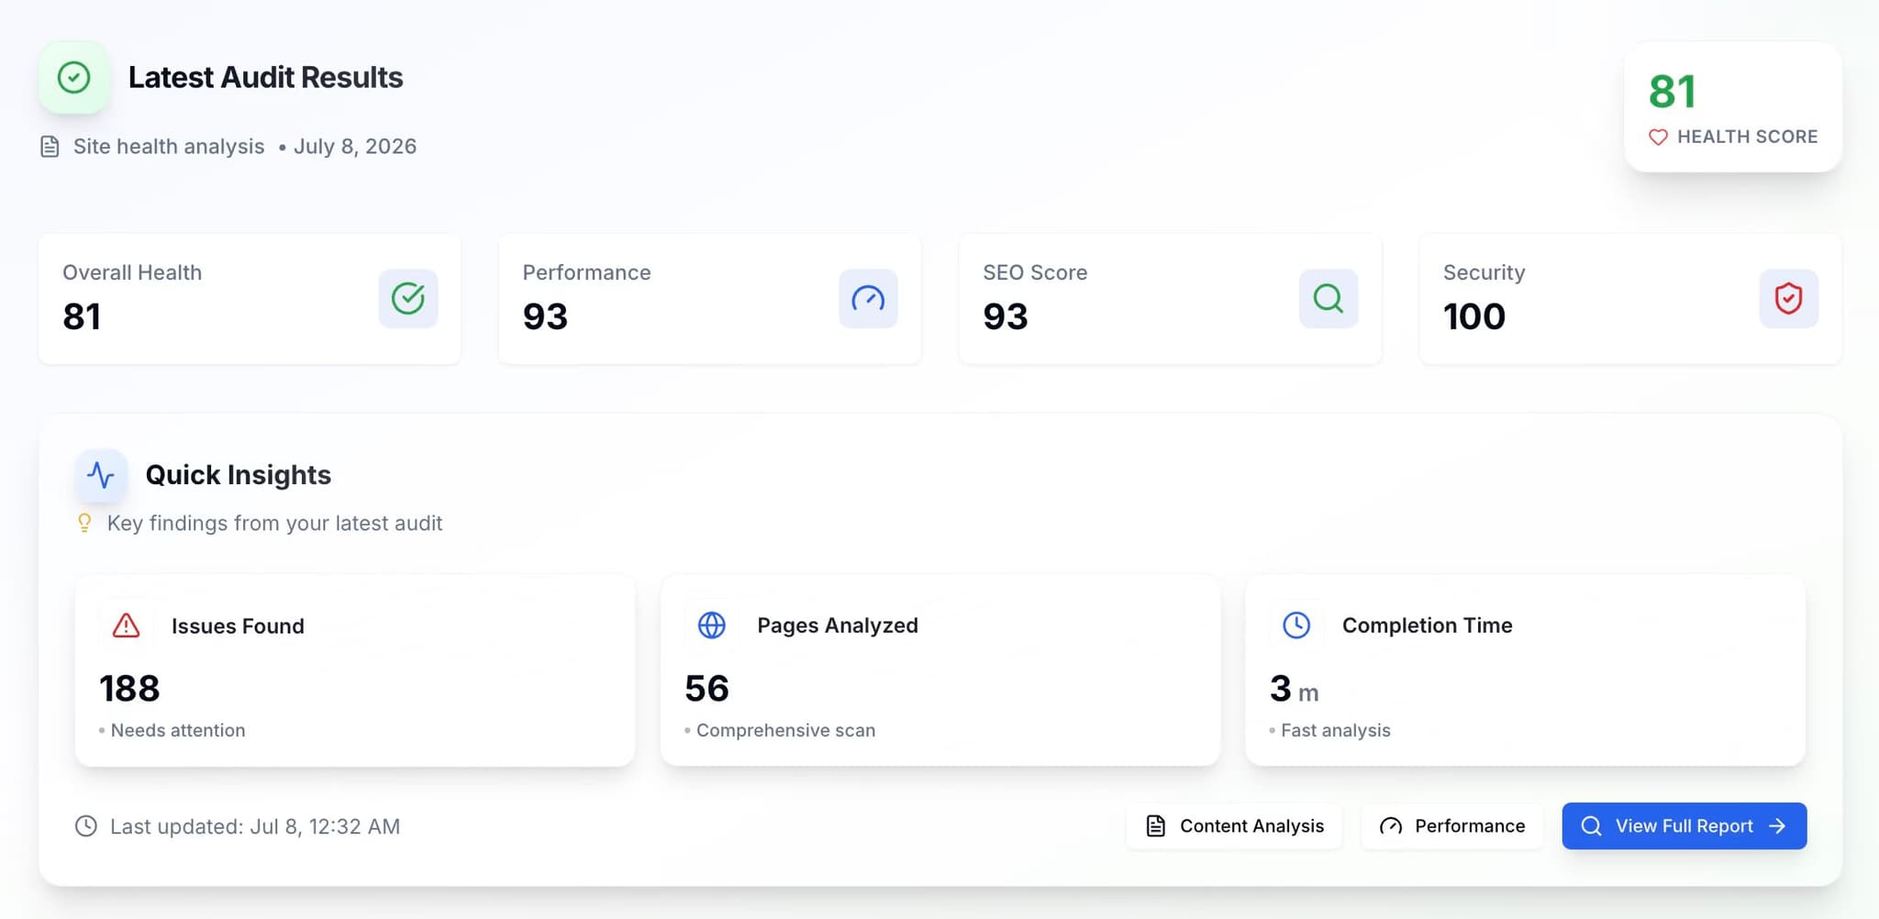The image size is (1879, 919).
Task: Click the Overall Health value 81 in card
Action: (x=82, y=316)
